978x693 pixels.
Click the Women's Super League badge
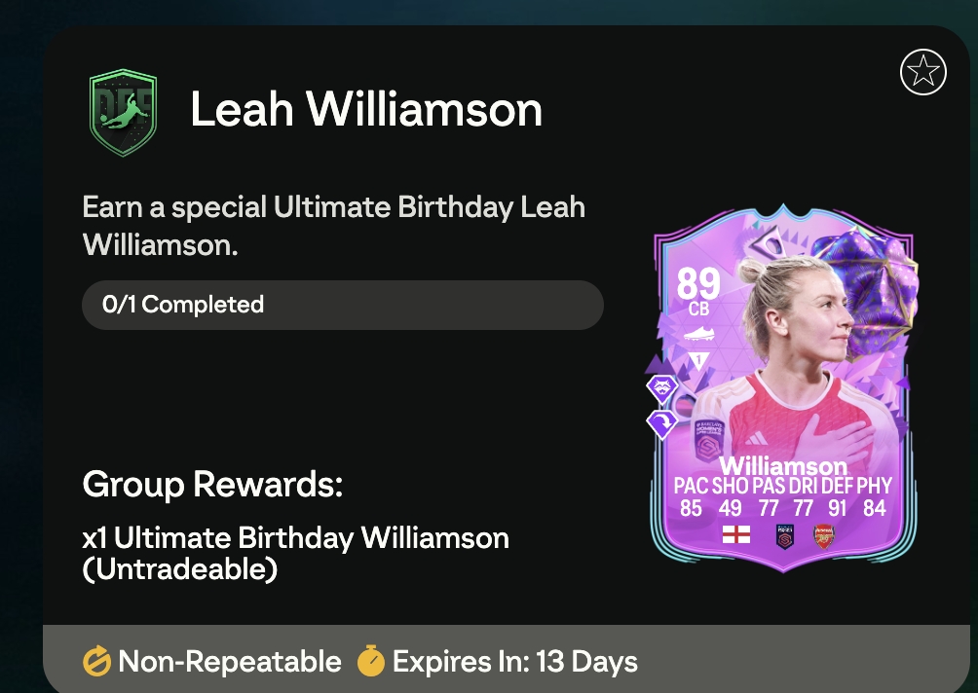[785, 536]
